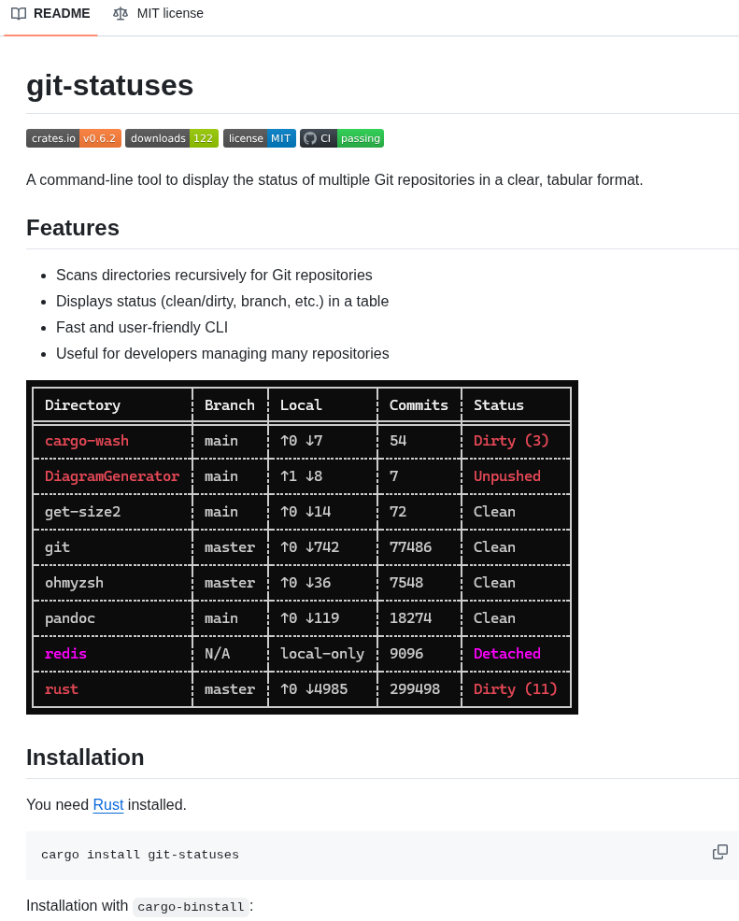739x921 pixels.
Task: Click the git-statuses page title
Action: (109, 85)
